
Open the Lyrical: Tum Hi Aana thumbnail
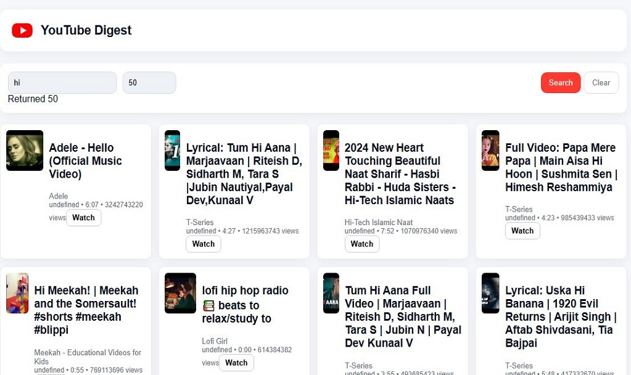(172, 150)
